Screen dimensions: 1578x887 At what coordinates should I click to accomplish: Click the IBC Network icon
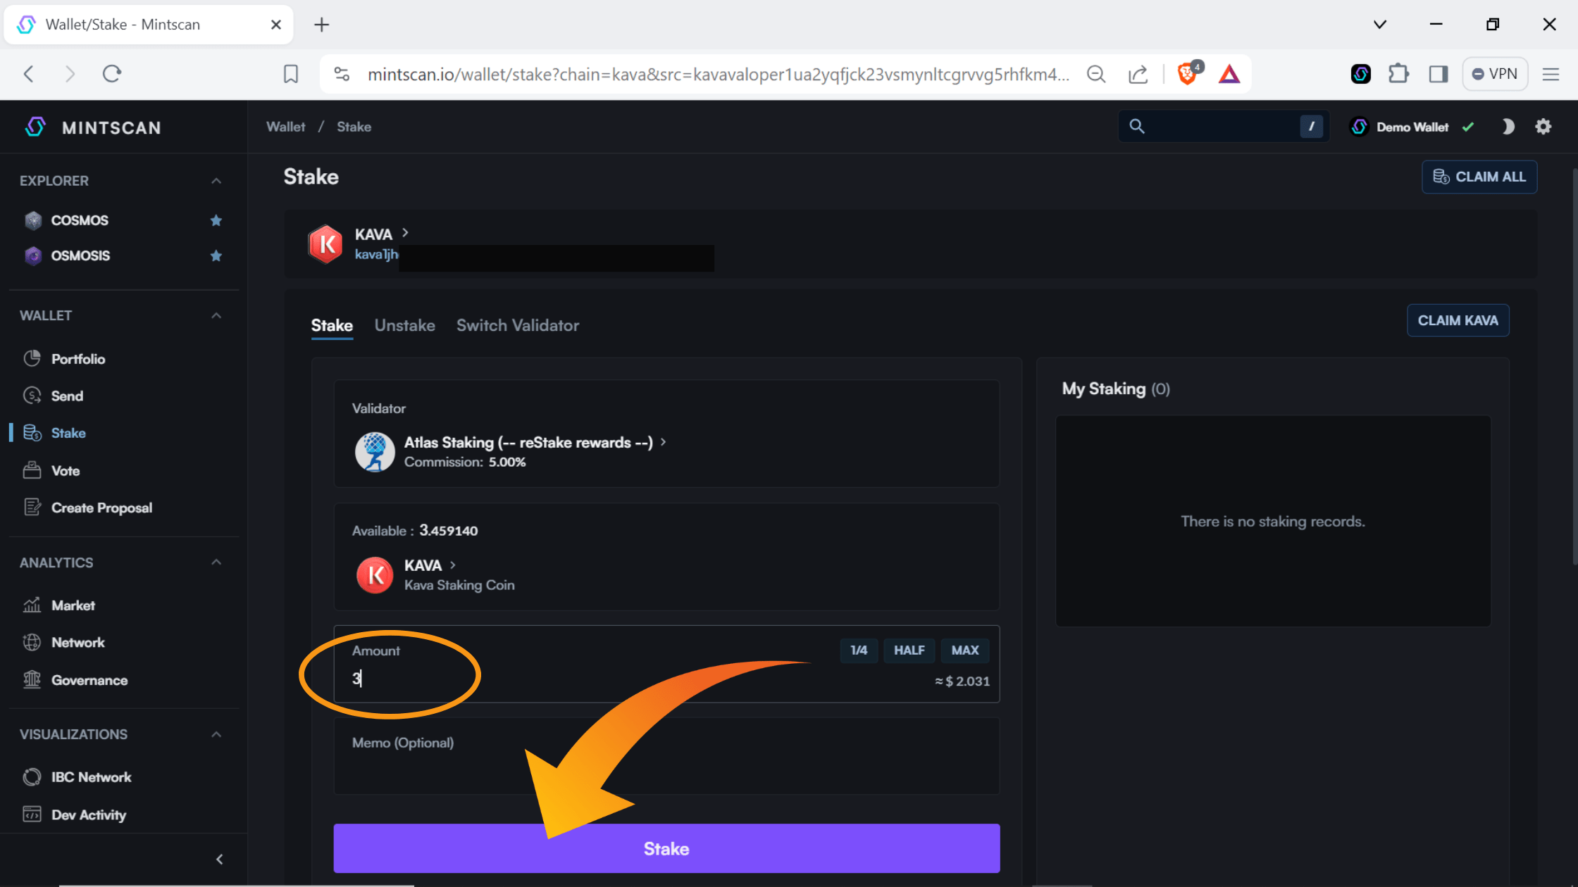click(32, 776)
